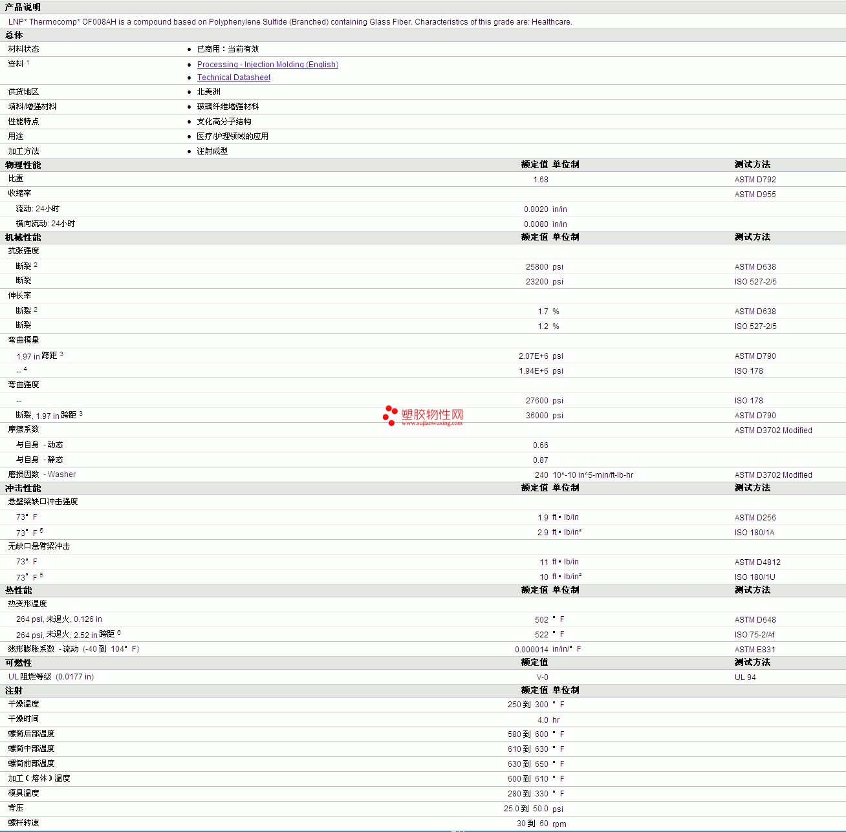Select the specific gravity value 1.68
Screen dimensions: 846x832
(541, 180)
